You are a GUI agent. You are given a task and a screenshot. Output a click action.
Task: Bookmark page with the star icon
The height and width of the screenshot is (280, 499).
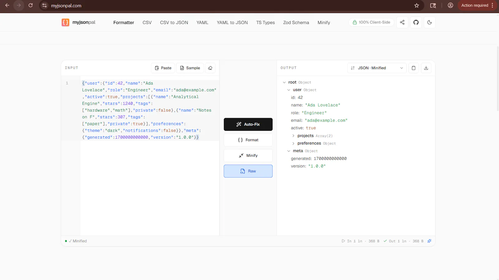417,5
